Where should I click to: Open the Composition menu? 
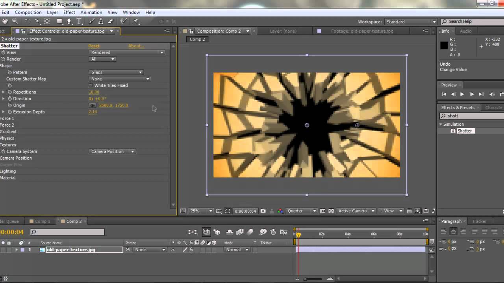pos(28,13)
